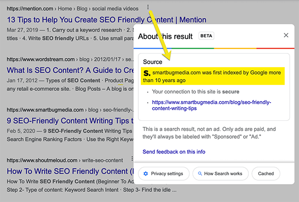The image size is (299, 202).
Task: Open three-dot menu beside mention.com result
Action: click(x=148, y=7)
